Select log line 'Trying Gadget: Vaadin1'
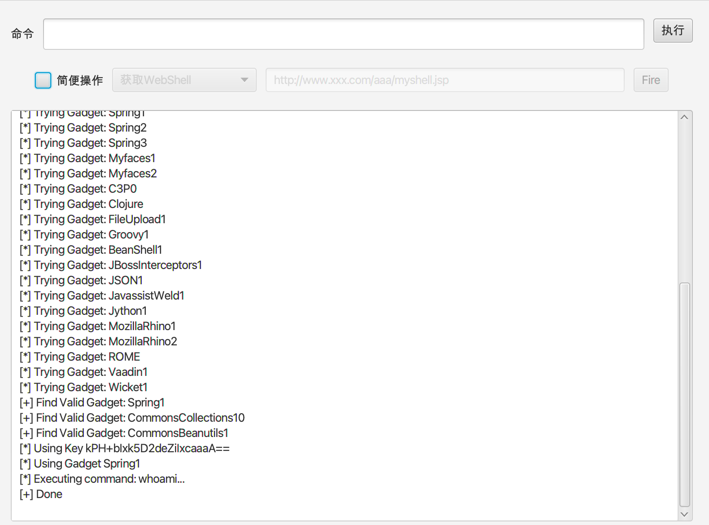This screenshot has height=525, width=709. coord(83,372)
